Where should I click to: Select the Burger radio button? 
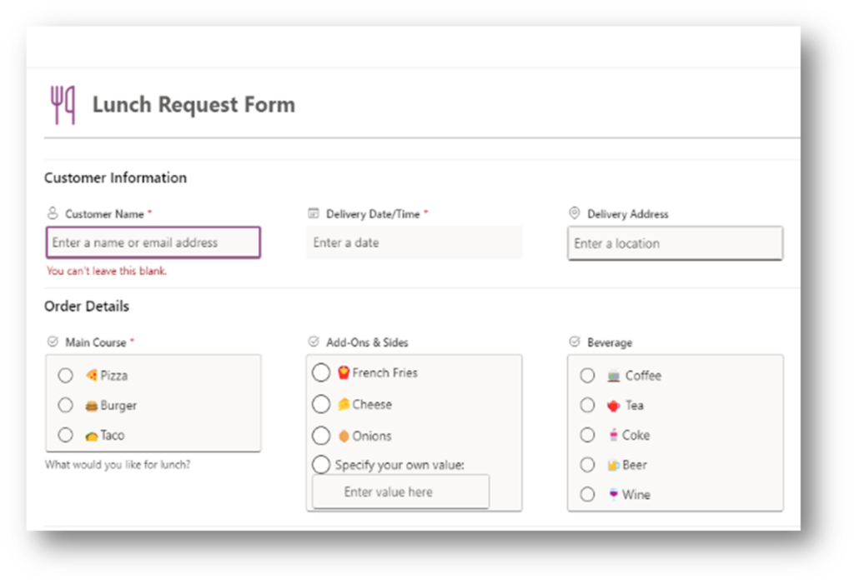pyautogui.click(x=66, y=405)
